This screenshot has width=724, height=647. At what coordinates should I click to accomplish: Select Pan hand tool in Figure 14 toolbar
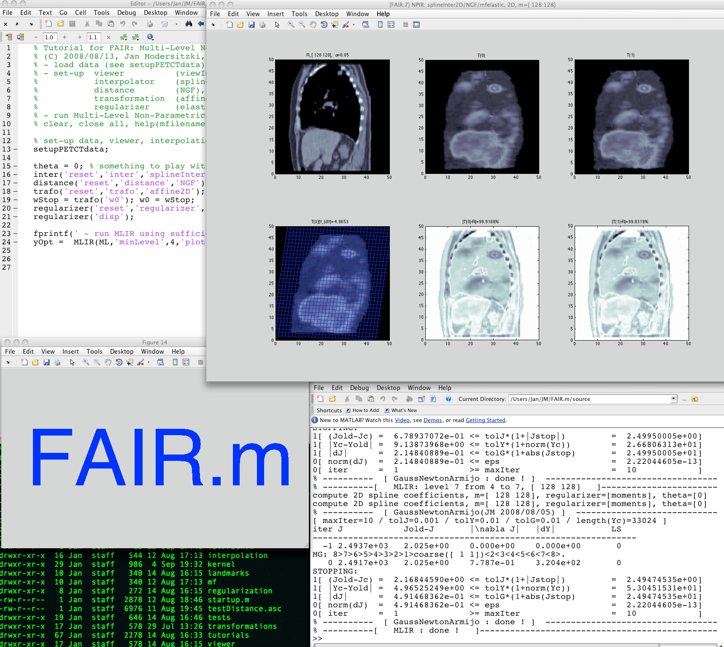click(x=108, y=362)
